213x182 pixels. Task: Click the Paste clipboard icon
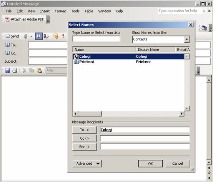click(x=40, y=70)
